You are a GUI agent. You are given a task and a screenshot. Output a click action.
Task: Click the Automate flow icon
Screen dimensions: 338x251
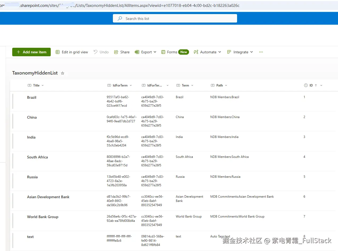196,52
